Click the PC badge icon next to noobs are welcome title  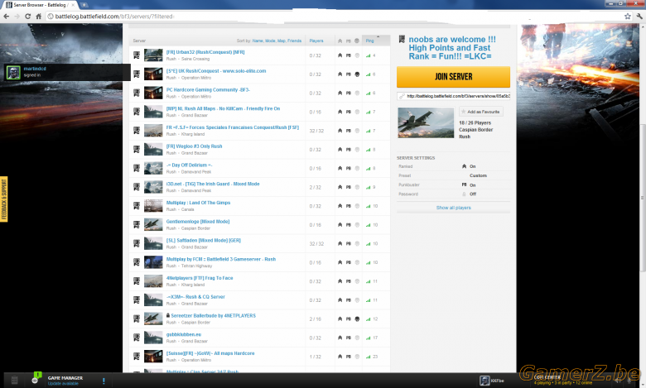[x=402, y=40]
